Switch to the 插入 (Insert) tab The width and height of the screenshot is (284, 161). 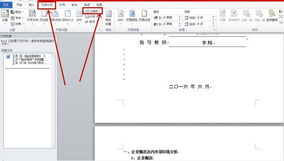32,5
